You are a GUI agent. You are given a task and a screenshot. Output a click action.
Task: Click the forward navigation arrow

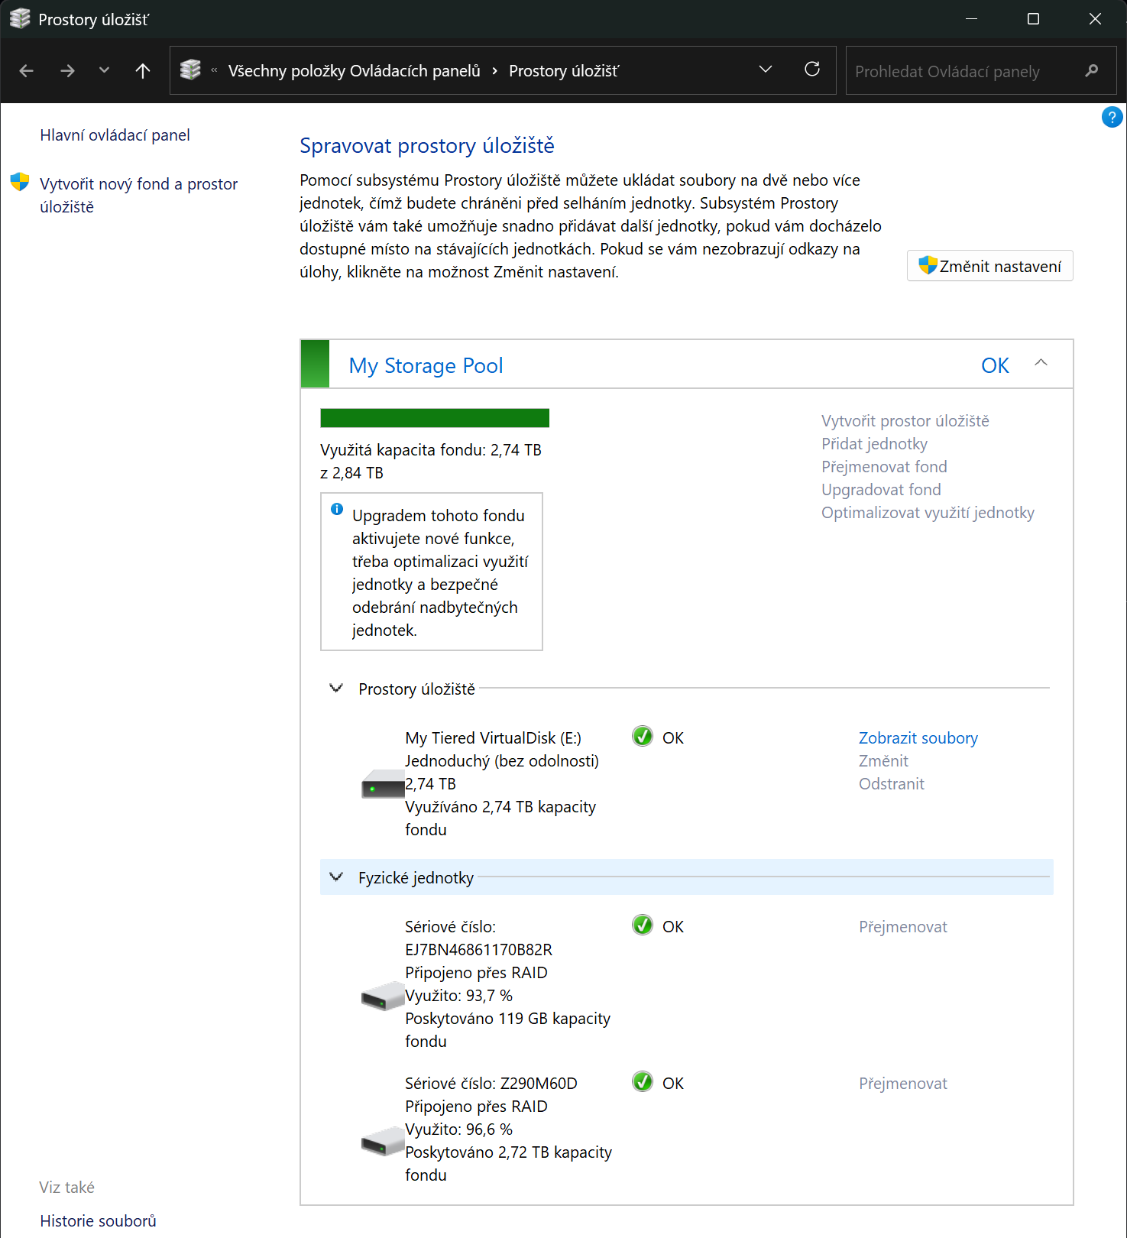(x=67, y=71)
